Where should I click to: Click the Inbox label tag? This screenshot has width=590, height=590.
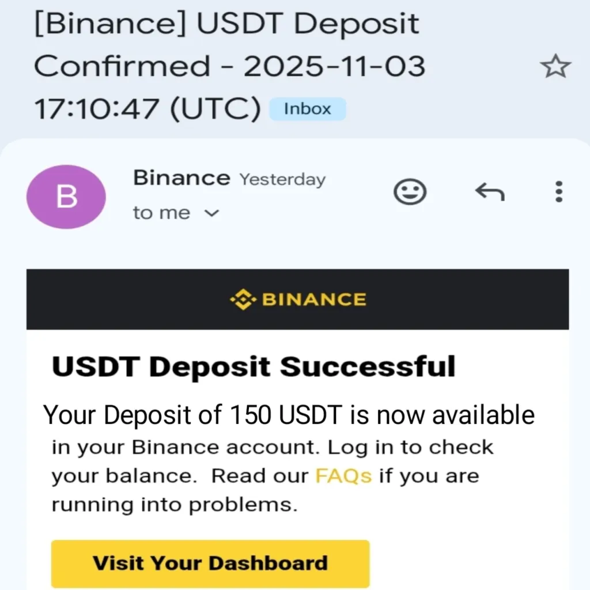point(307,109)
